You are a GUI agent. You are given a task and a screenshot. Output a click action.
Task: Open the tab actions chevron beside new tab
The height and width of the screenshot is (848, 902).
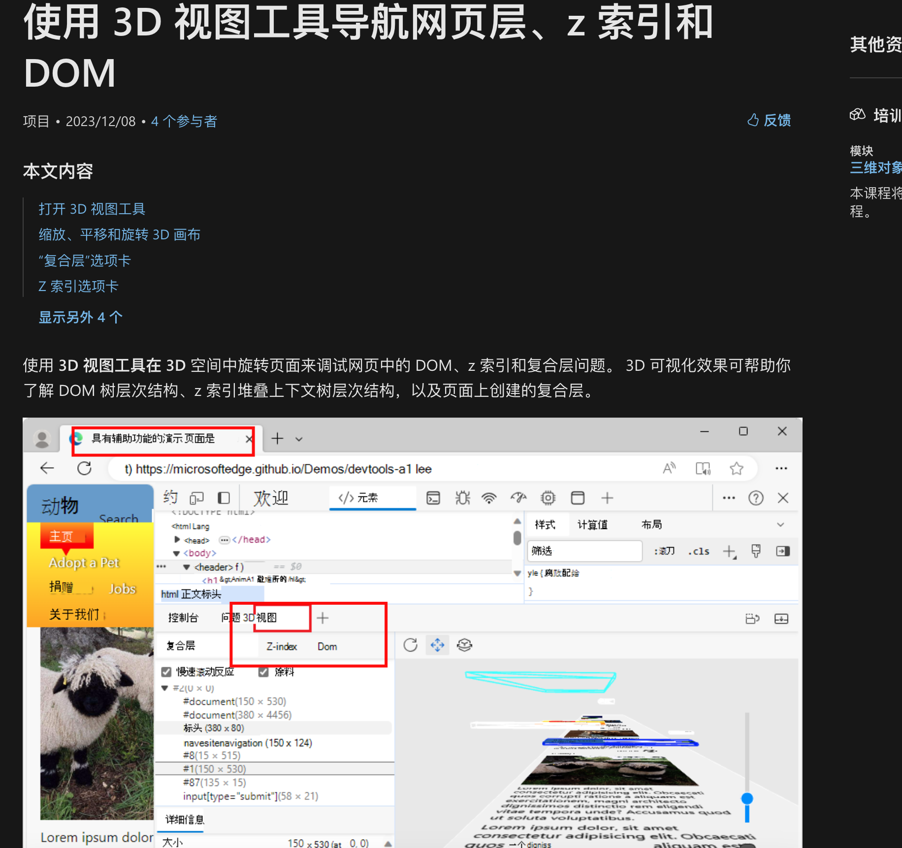pyautogui.click(x=299, y=439)
